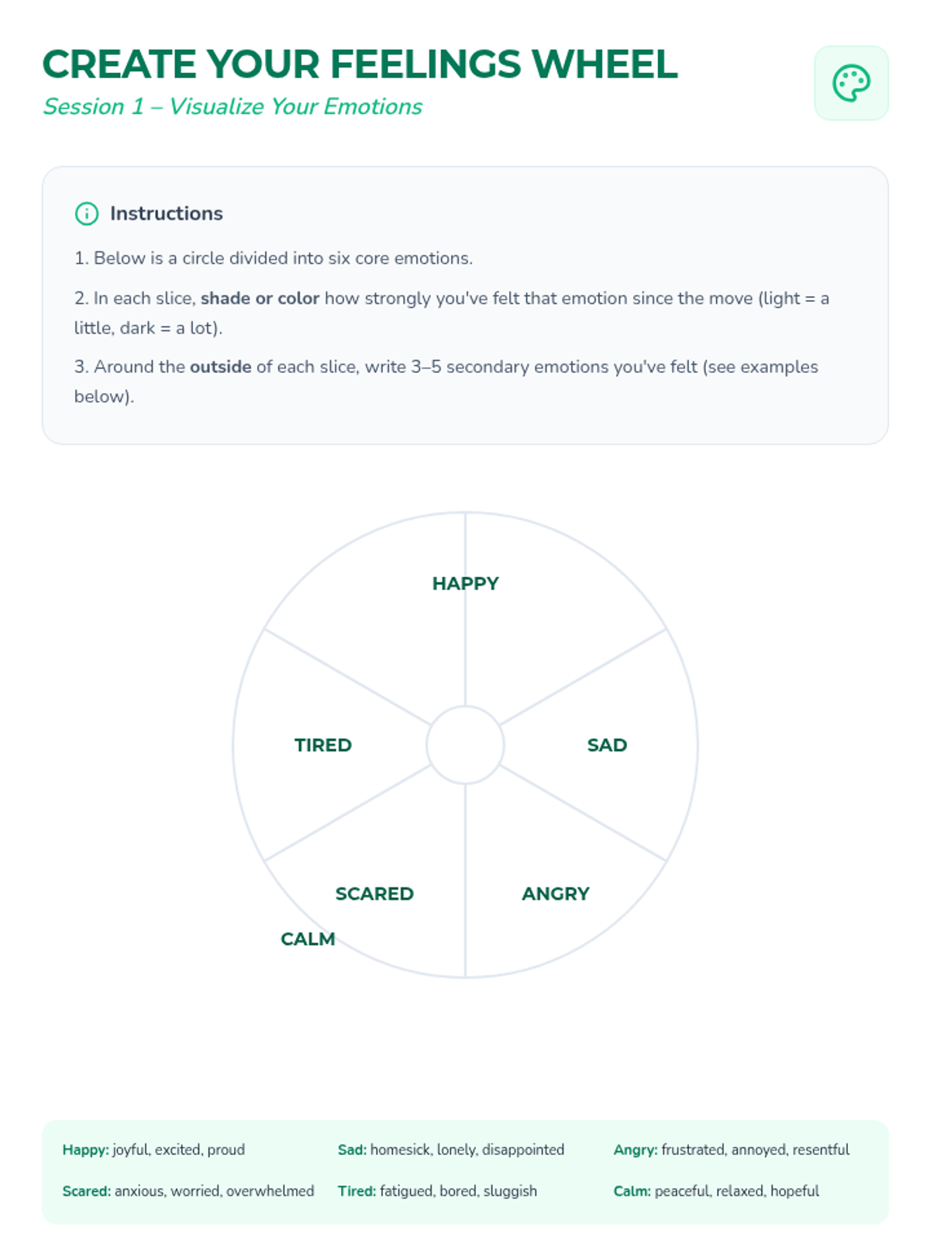Click the paint palette icon
The image size is (930, 1241).
[851, 83]
